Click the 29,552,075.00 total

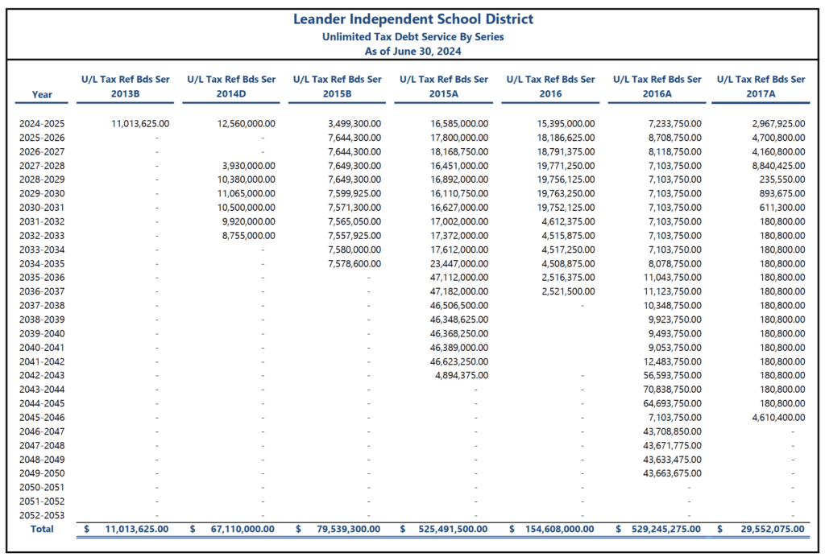(x=773, y=529)
